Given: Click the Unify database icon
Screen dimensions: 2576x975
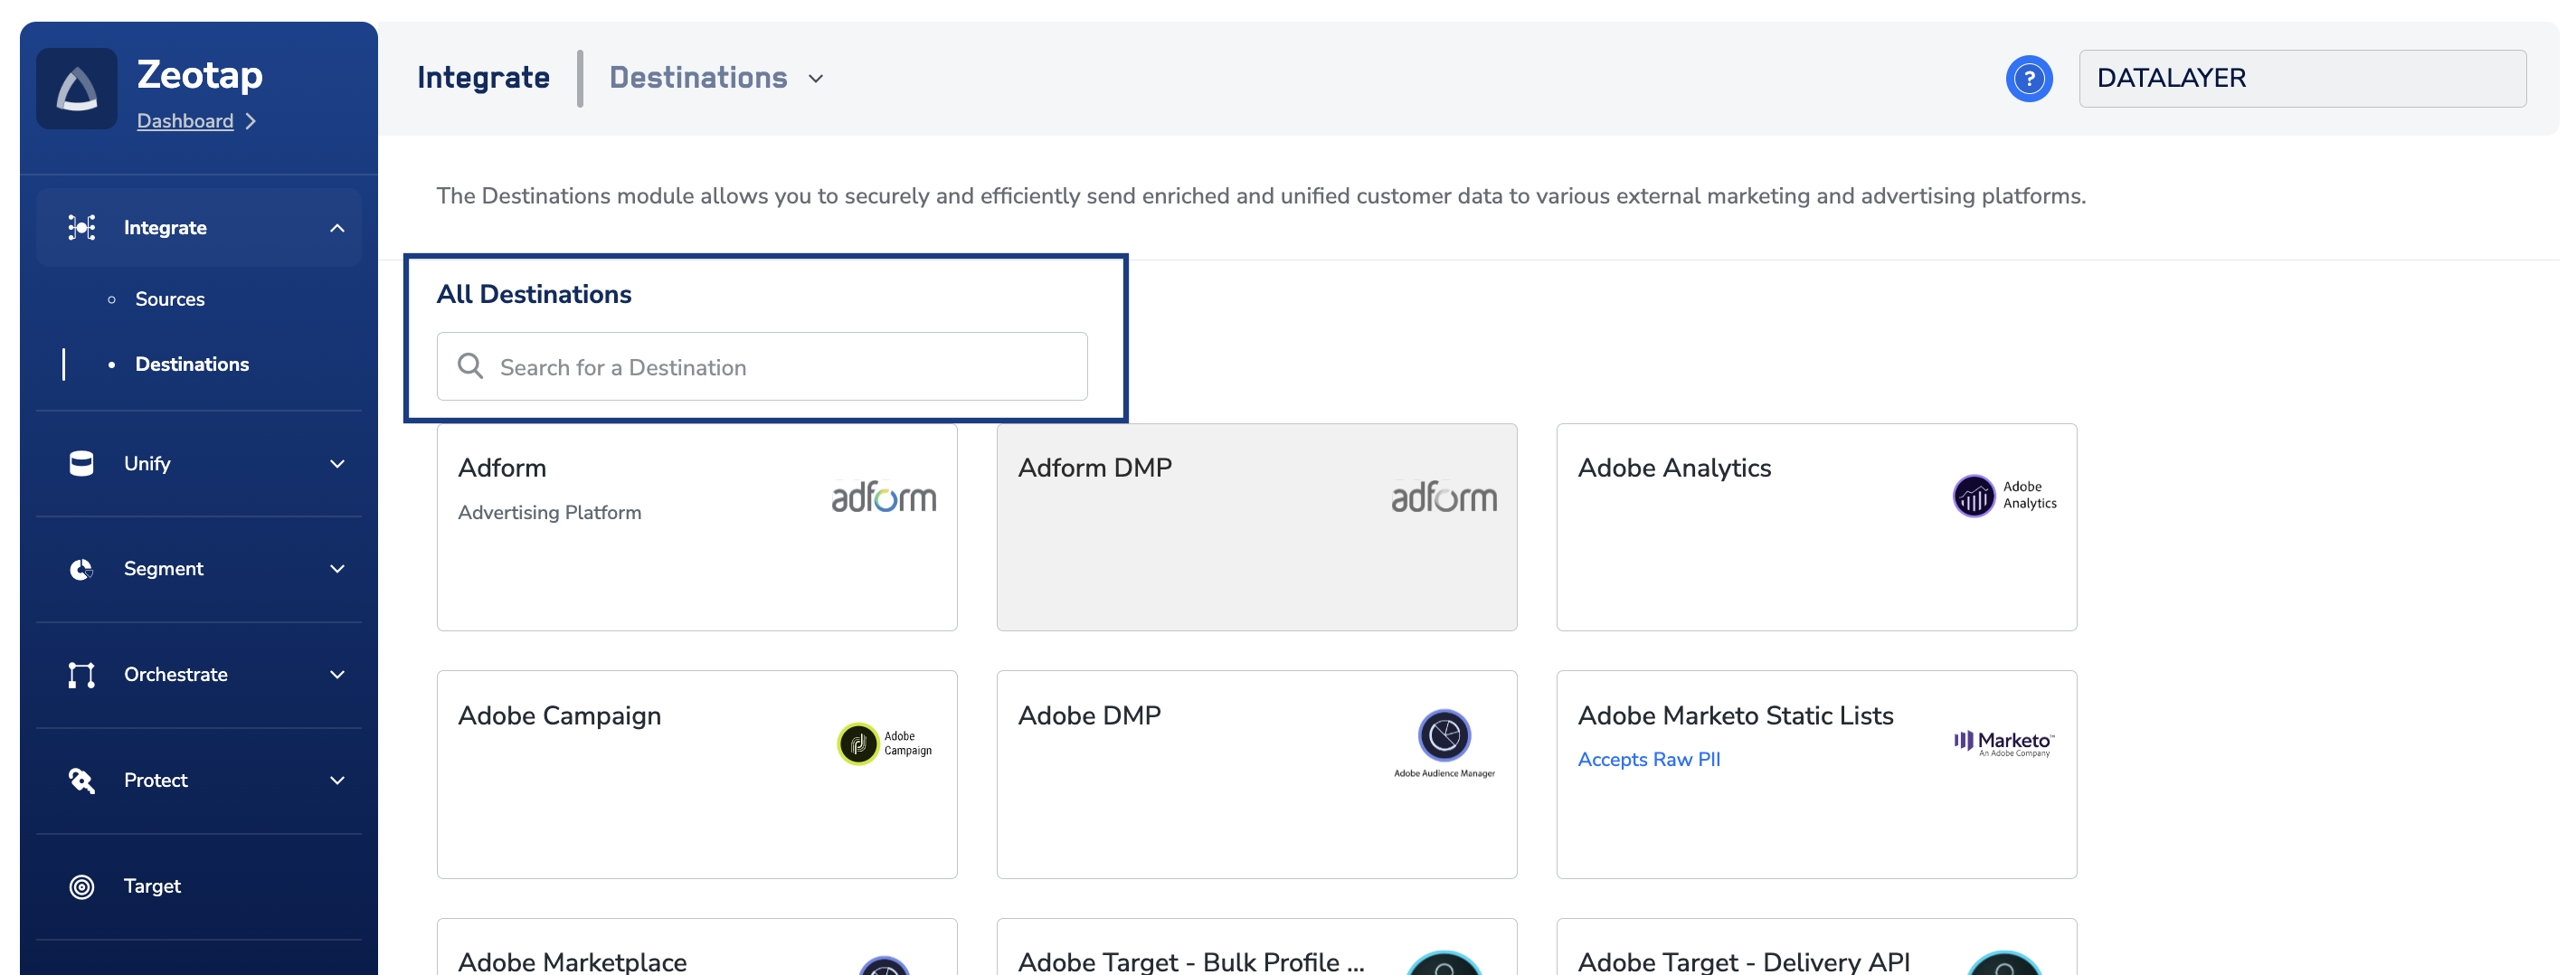Looking at the screenshot, I should click(81, 463).
